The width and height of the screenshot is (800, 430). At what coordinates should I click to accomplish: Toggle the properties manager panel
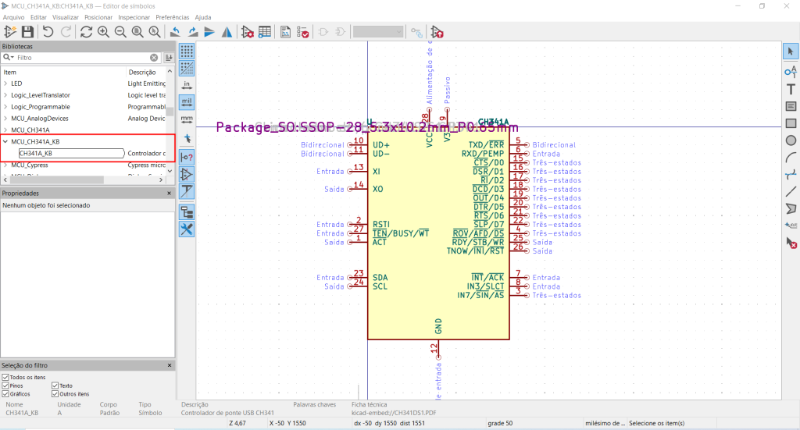[x=187, y=229]
